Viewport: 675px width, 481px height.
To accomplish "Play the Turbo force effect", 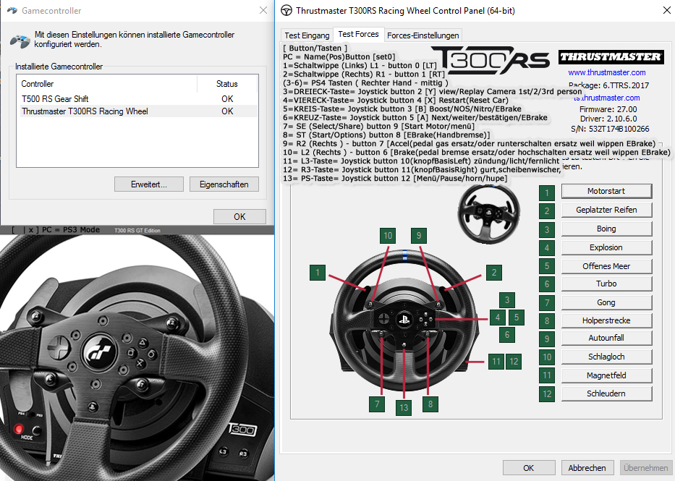I will tap(606, 284).
